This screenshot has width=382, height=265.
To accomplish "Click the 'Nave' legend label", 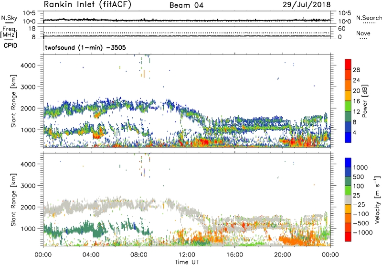I will pos(363,33).
